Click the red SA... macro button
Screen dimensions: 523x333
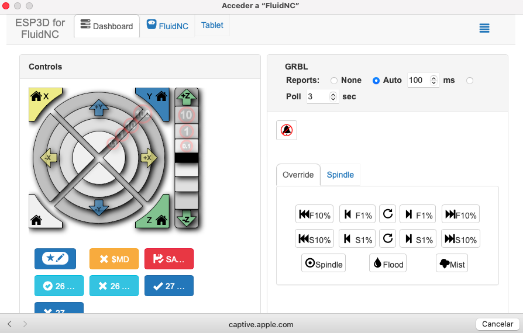[x=168, y=259]
